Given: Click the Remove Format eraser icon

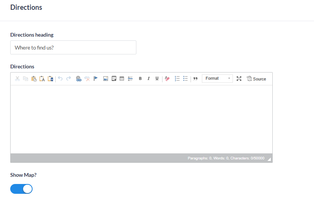Looking at the screenshot, I should [x=167, y=79].
